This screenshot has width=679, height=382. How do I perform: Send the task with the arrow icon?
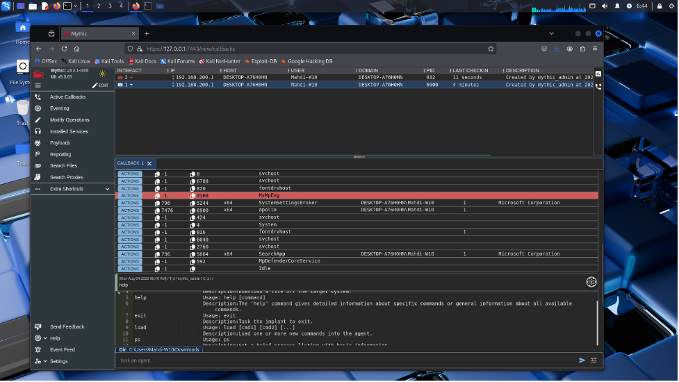pos(582,360)
